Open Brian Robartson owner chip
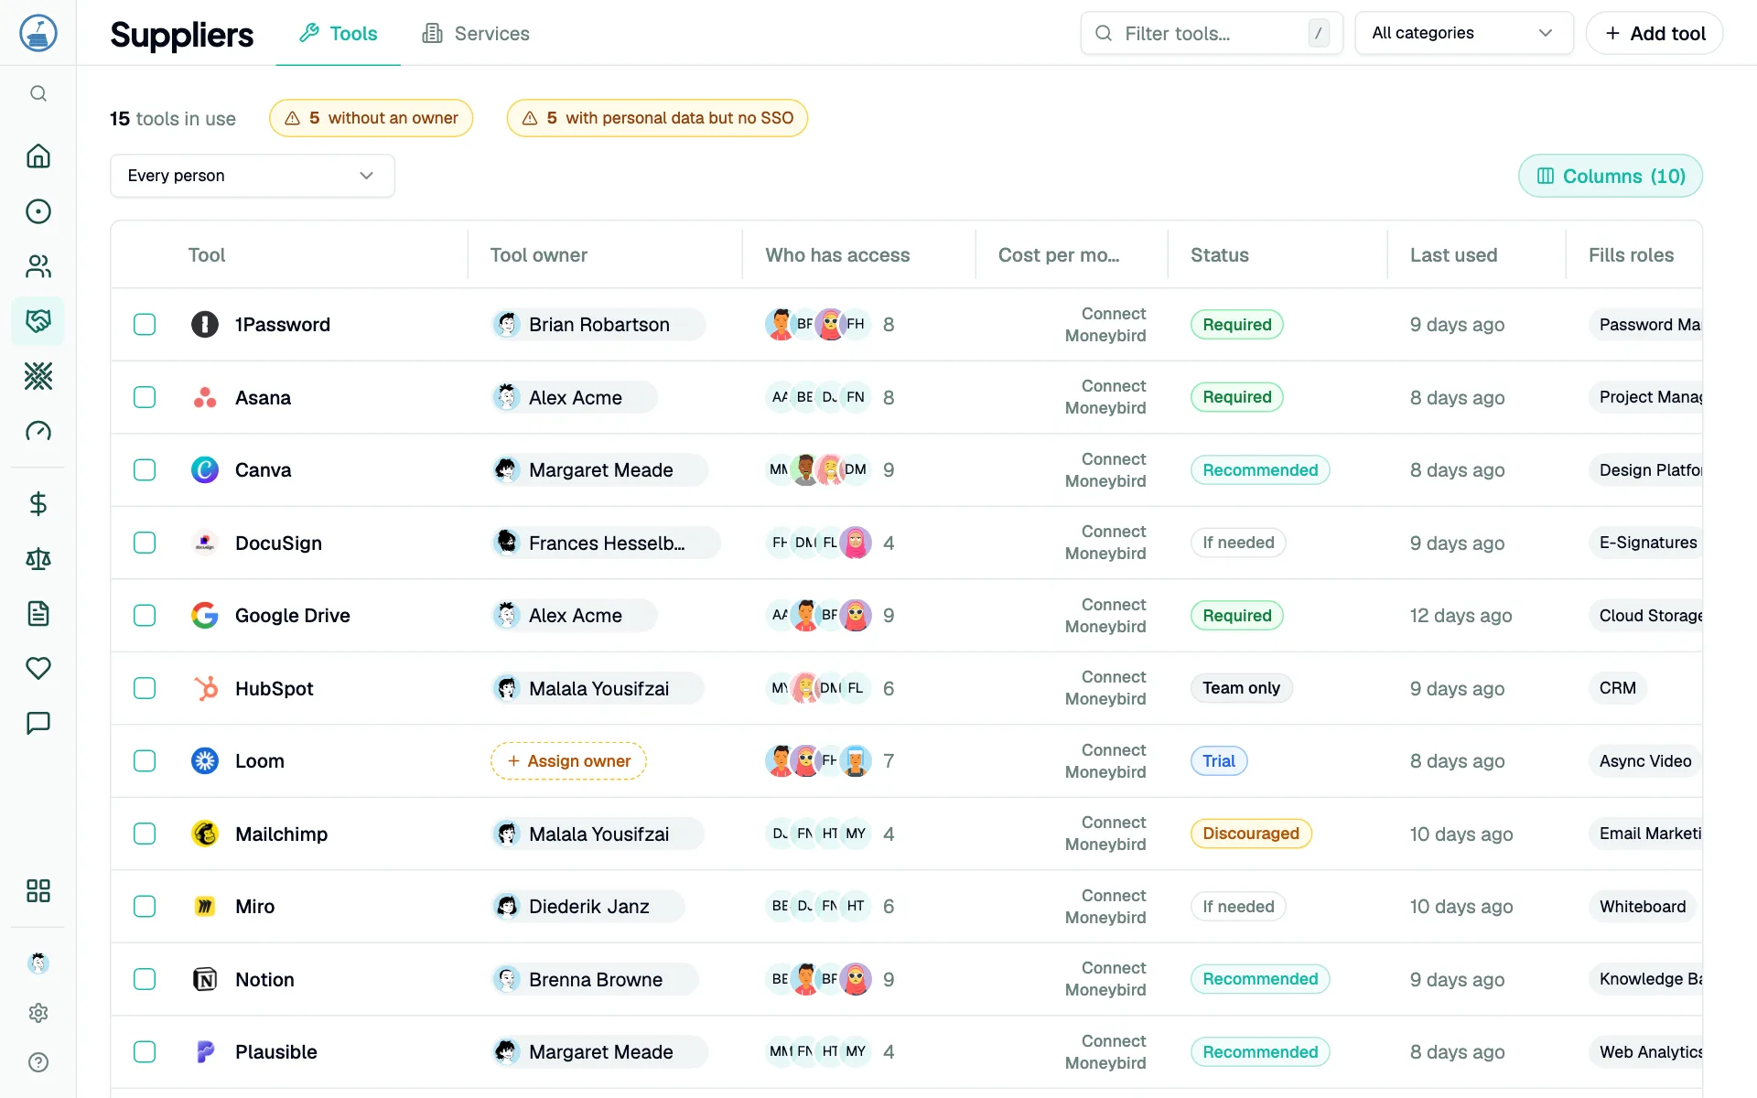The width and height of the screenshot is (1757, 1098). pyautogui.click(x=598, y=325)
